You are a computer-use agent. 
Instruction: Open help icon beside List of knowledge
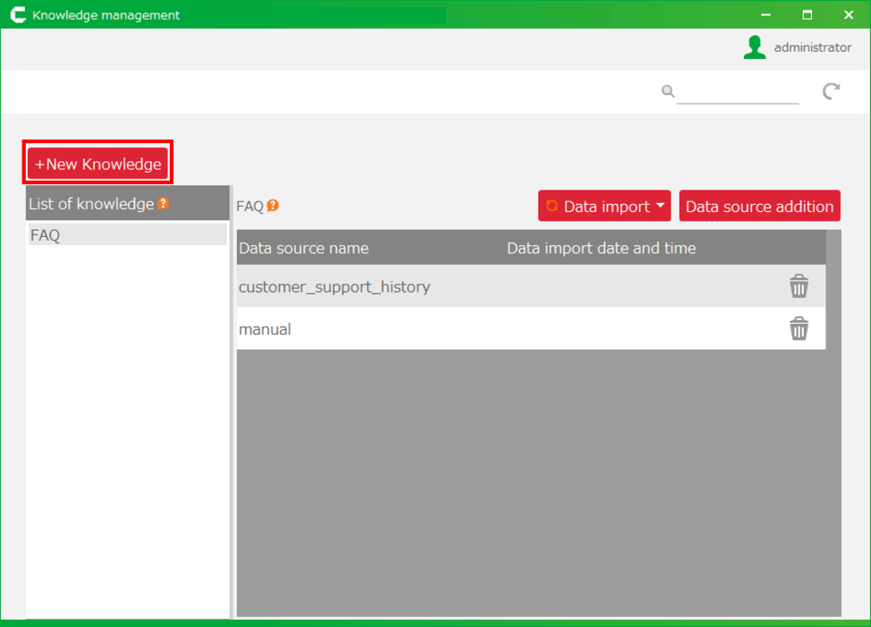tap(164, 204)
